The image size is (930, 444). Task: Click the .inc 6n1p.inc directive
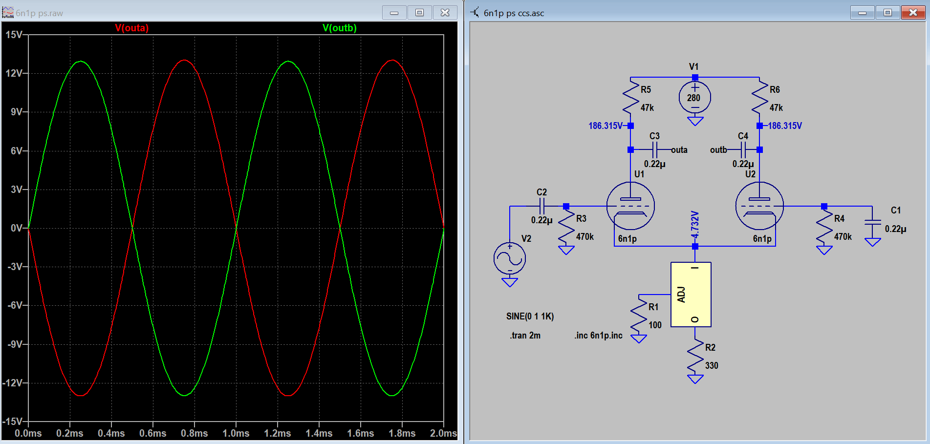(599, 336)
